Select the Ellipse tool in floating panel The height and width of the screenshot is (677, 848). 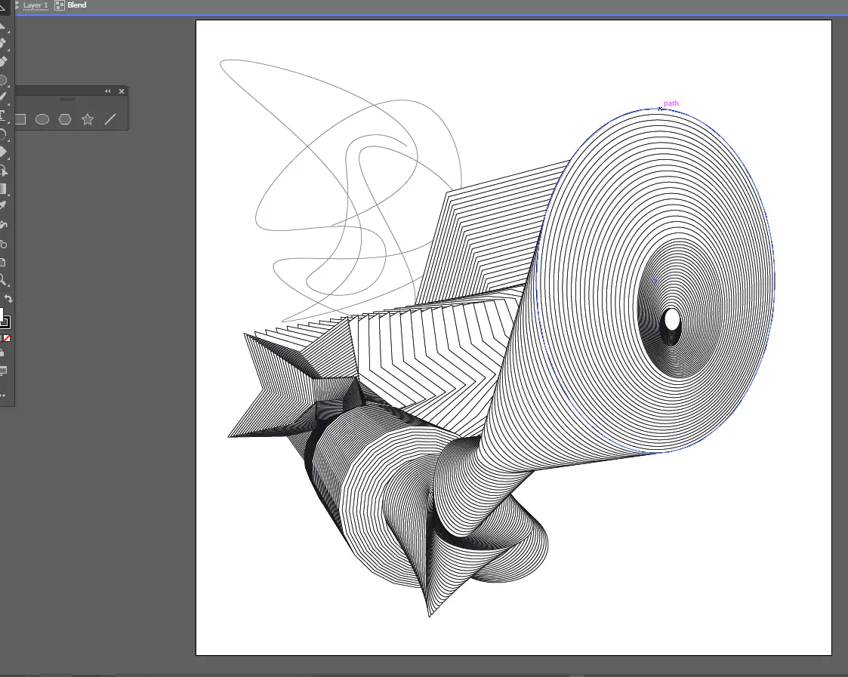tap(42, 119)
